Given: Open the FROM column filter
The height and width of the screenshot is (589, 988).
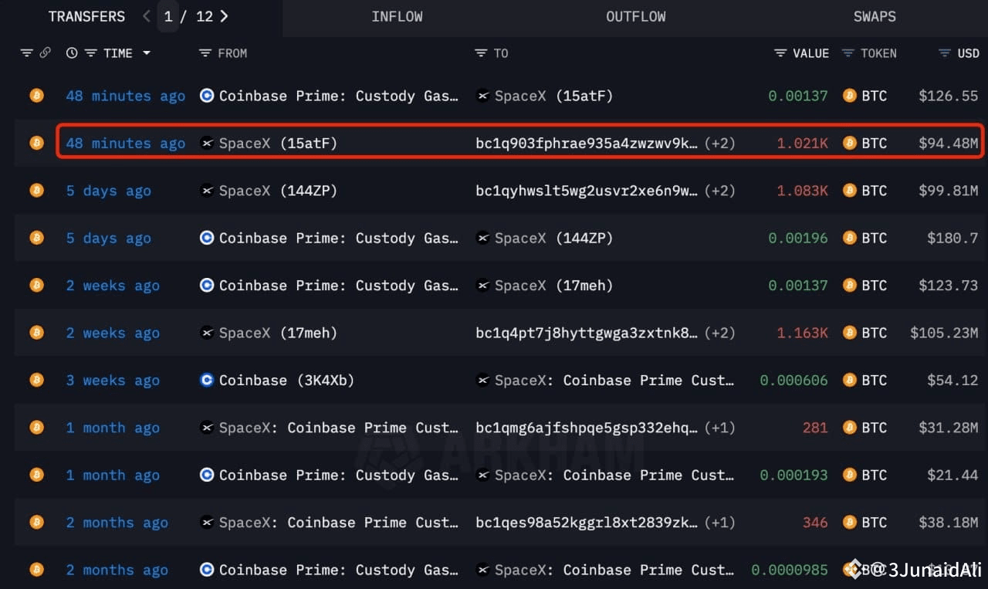Looking at the screenshot, I should (205, 53).
